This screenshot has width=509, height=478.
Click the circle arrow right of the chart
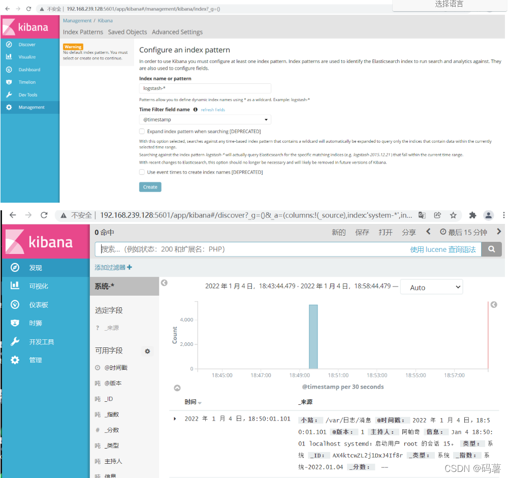494,304
